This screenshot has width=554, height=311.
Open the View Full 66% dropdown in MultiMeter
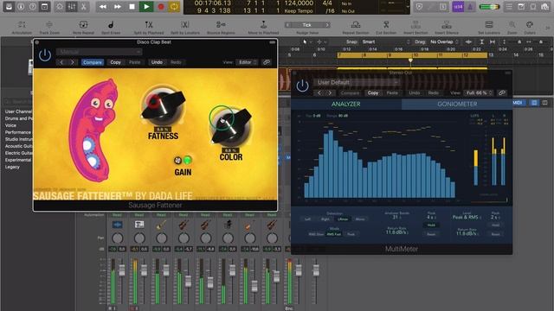coord(479,92)
